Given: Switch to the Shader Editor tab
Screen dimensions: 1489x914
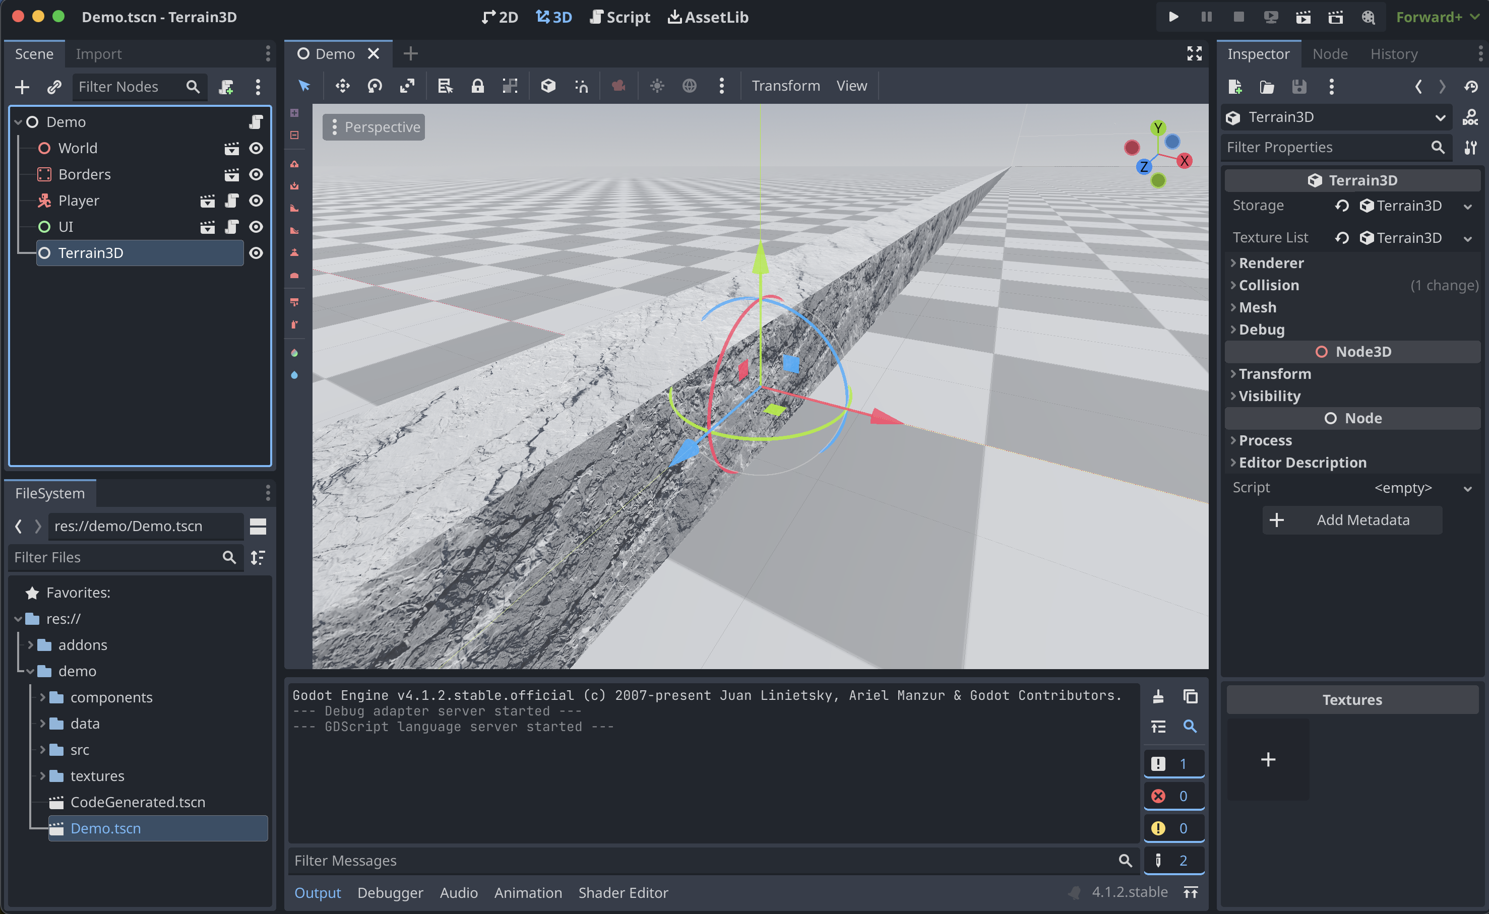Looking at the screenshot, I should click(624, 892).
